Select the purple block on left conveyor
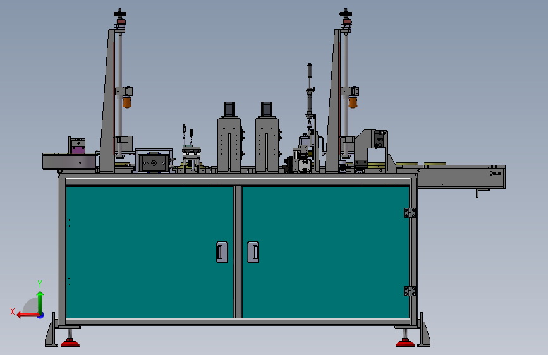 [x=78, y=150]
